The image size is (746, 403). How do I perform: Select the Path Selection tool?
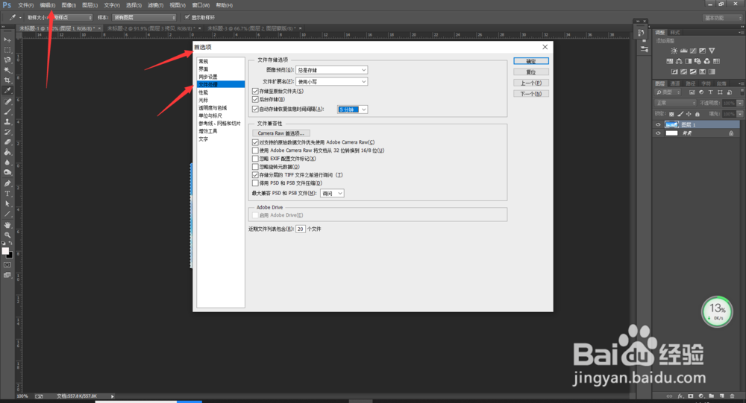7,203
